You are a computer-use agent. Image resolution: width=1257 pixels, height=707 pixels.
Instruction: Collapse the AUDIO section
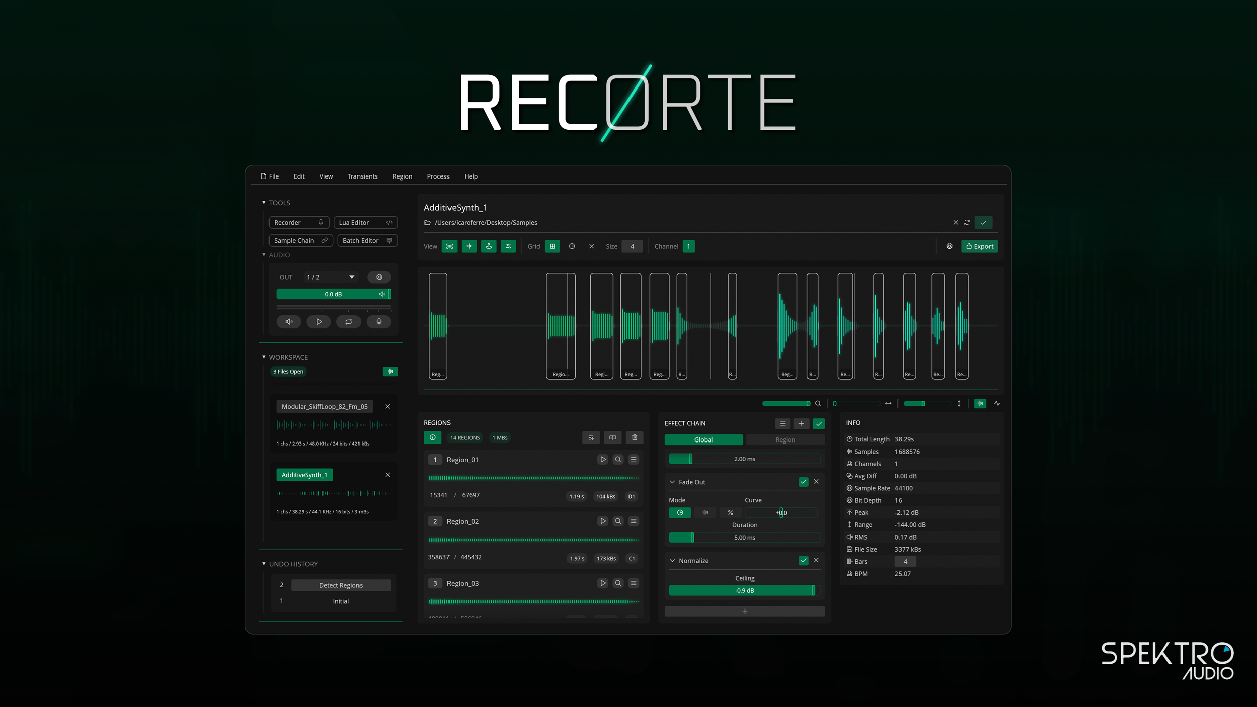[264, 254]
